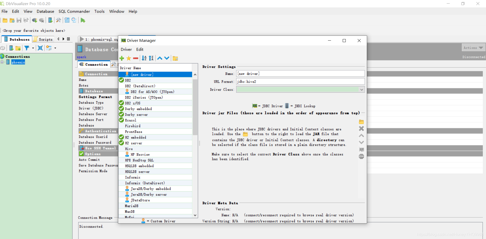Move driver up with blue up chevron

click(x=160, y=58)
